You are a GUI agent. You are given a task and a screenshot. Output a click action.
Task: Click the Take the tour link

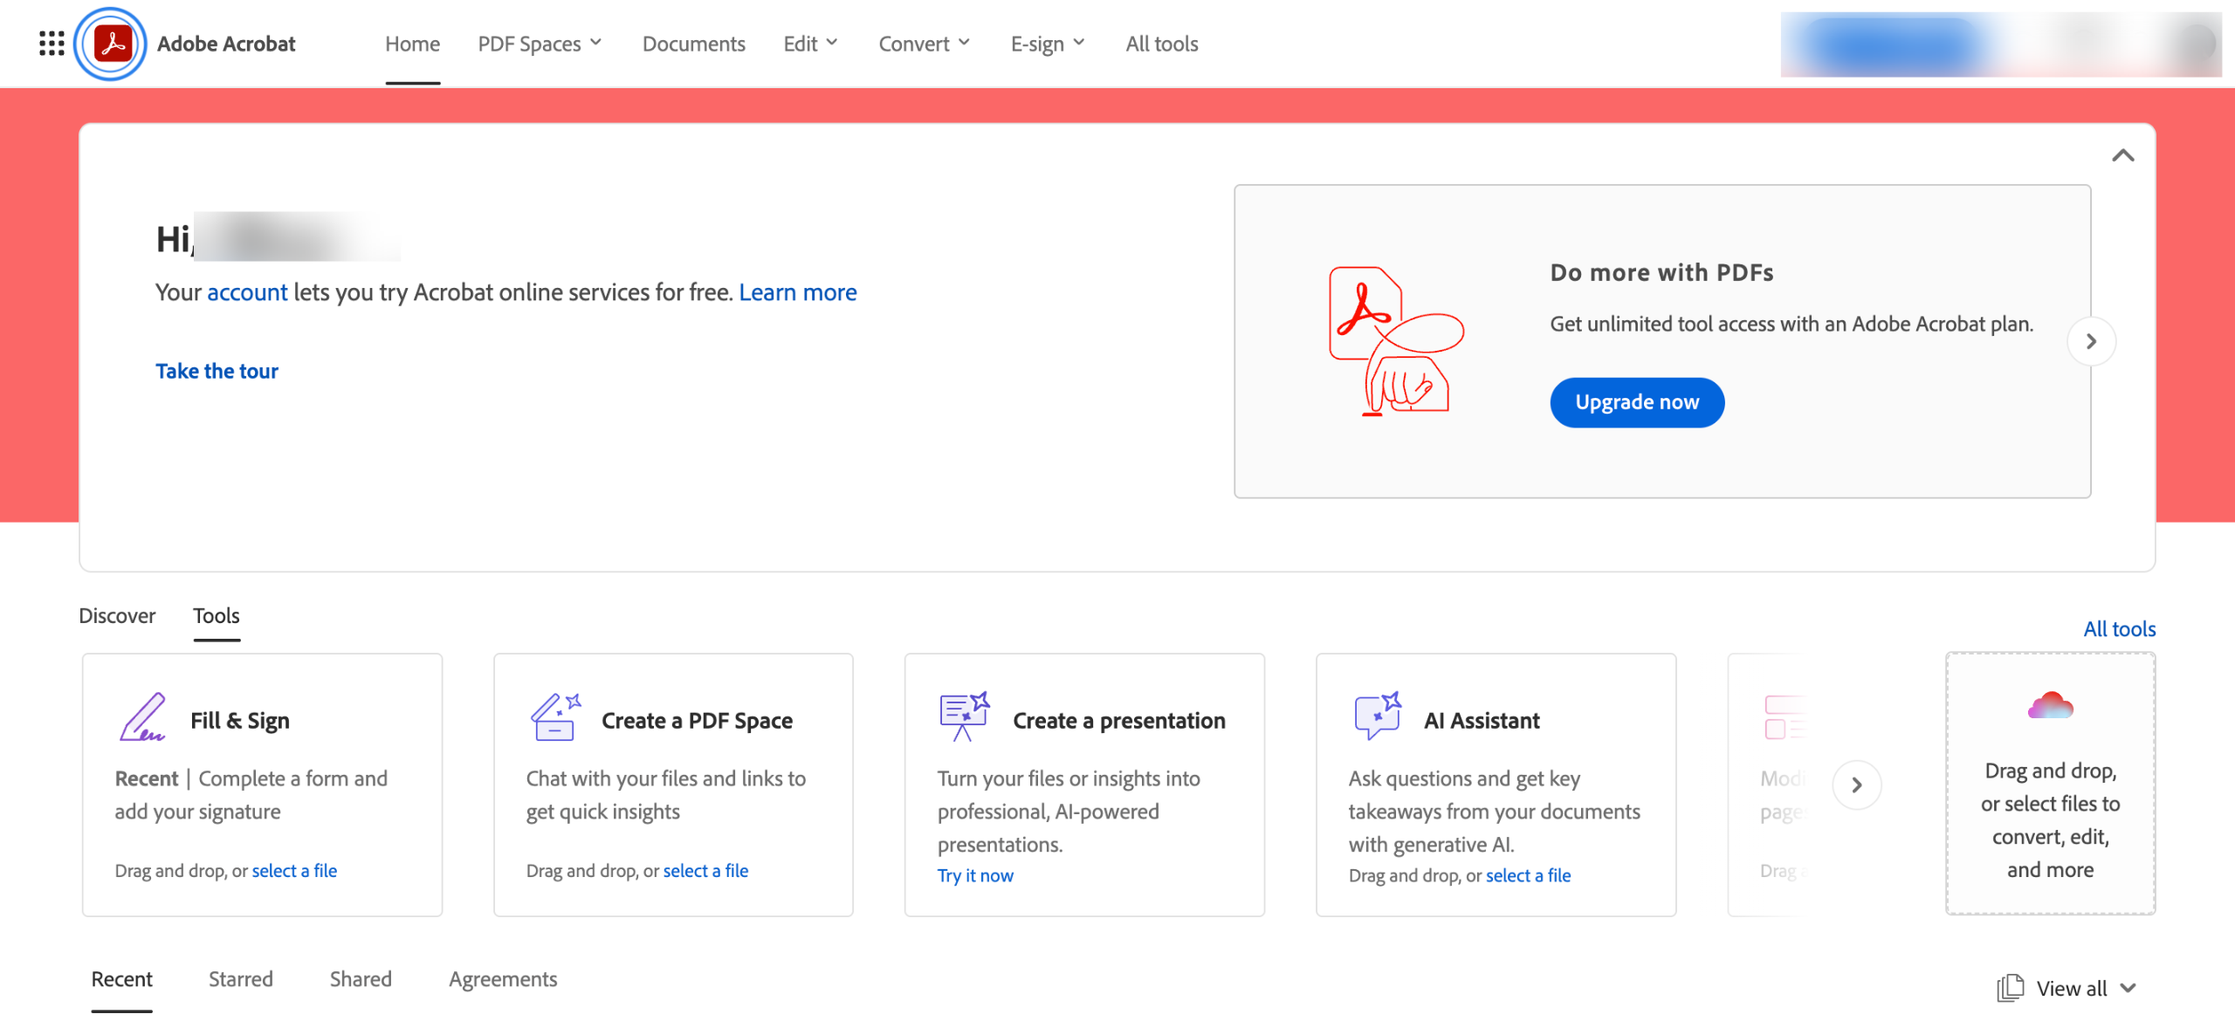click(x=217, y=371)
